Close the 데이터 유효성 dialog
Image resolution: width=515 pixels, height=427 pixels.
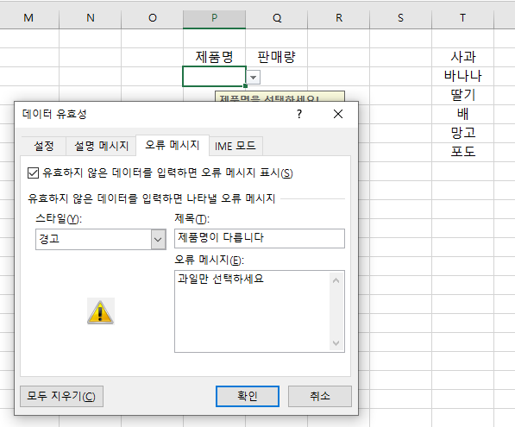[338, 115]
